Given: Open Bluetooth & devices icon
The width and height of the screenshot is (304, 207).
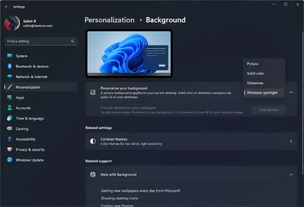Looking at the screenshot, I should 9,66.
